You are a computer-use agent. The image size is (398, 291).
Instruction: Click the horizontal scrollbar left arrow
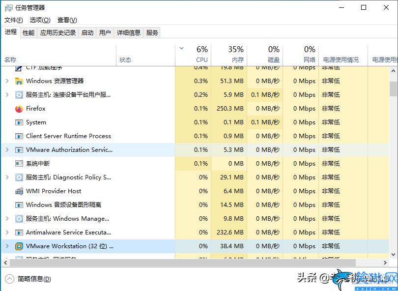(5, 263)
